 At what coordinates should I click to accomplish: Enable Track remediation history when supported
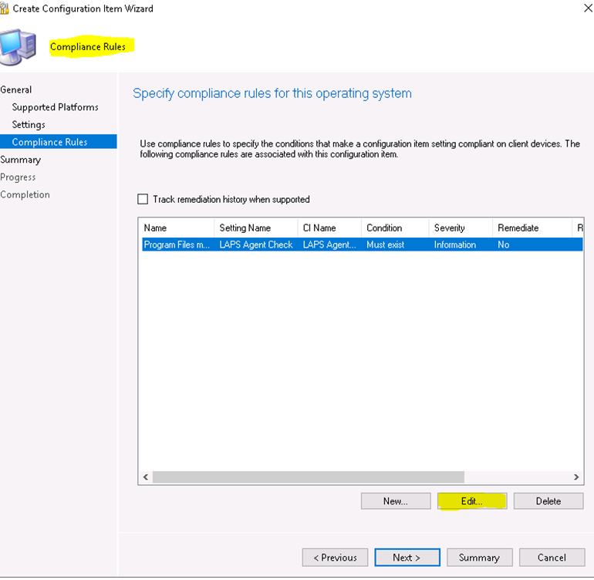click(143, 199)
